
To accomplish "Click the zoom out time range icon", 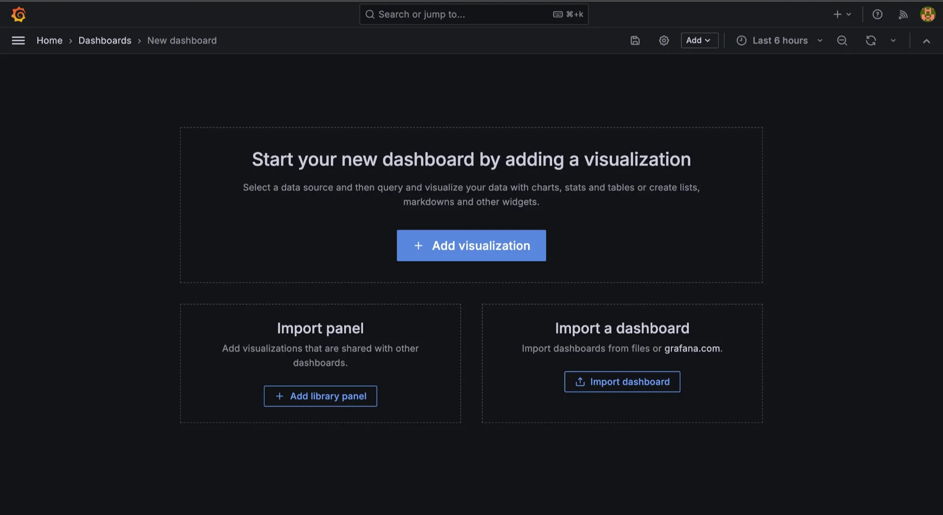I will pyautogui.click(x=842, y=41).
